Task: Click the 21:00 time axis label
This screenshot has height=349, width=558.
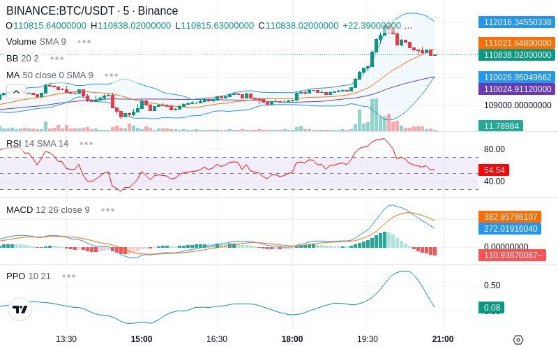Action: point(443,339)
